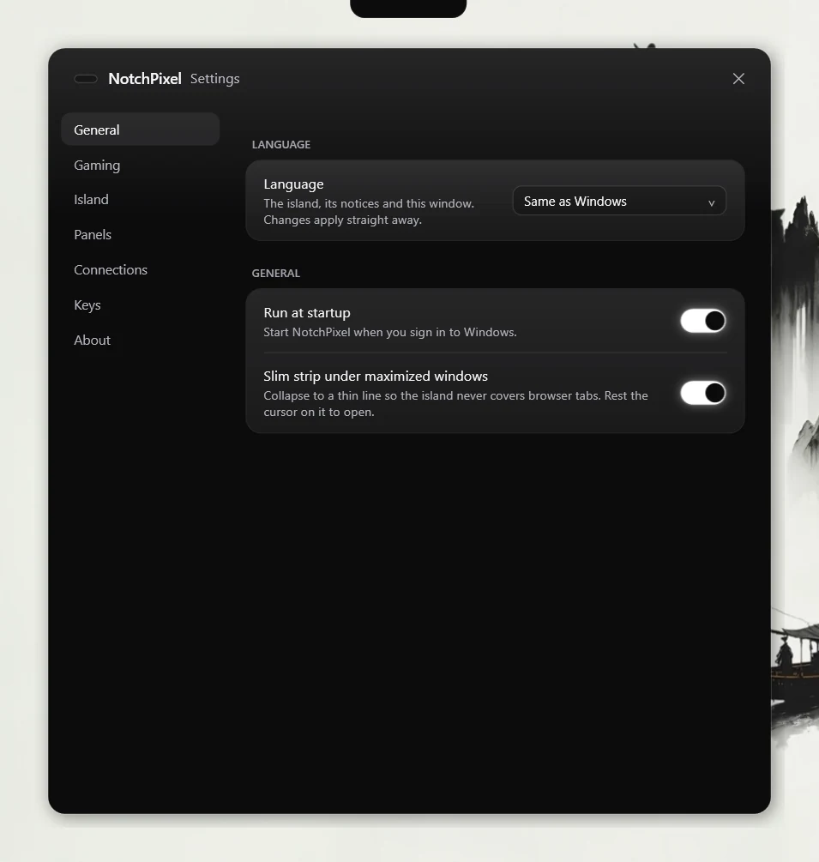Click the NotchPixel pill logo icon
This screenshot has height=862, width=819.
[x=86, y=79]
